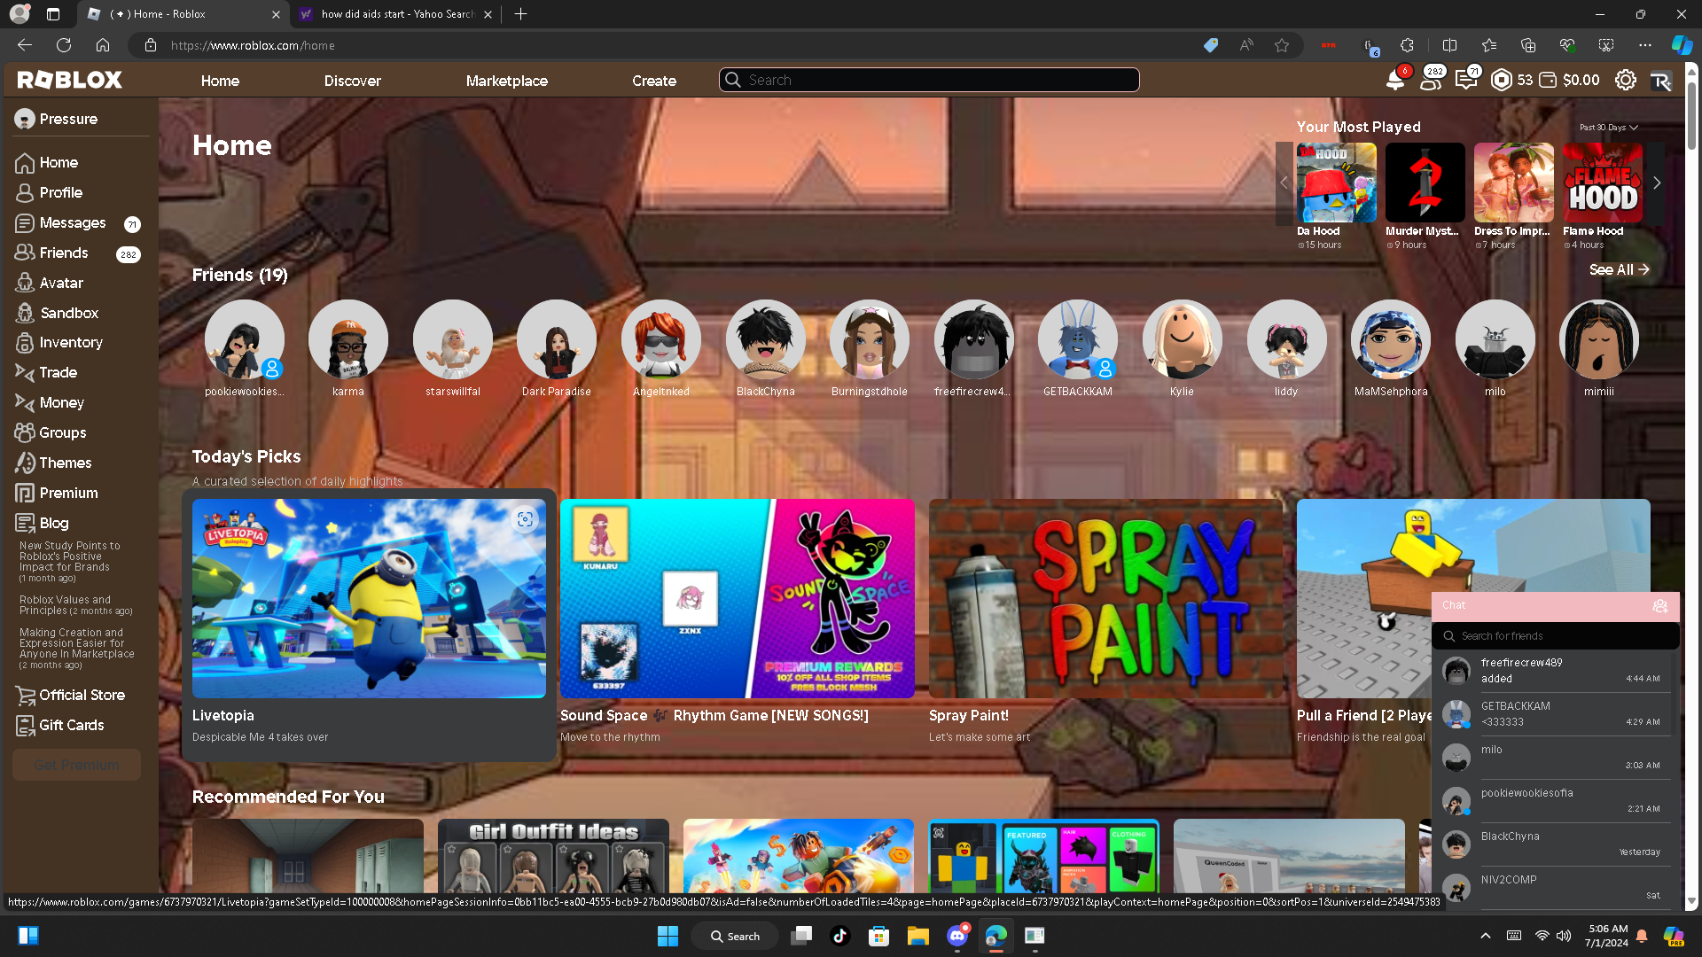The image size is (1702, 957).
Task: Click the Windows Start button
Action: click(668, 936)
